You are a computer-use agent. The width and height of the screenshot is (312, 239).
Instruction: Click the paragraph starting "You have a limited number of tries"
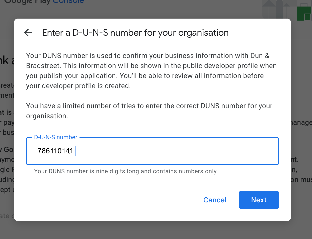(149, 111)
